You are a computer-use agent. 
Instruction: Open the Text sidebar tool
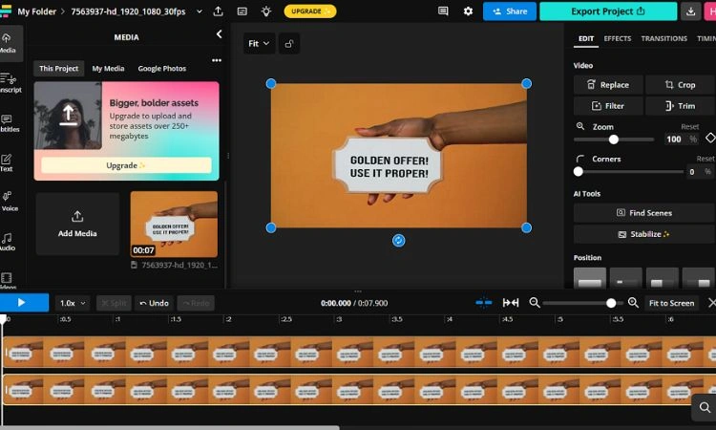click(x=7, y=162)
